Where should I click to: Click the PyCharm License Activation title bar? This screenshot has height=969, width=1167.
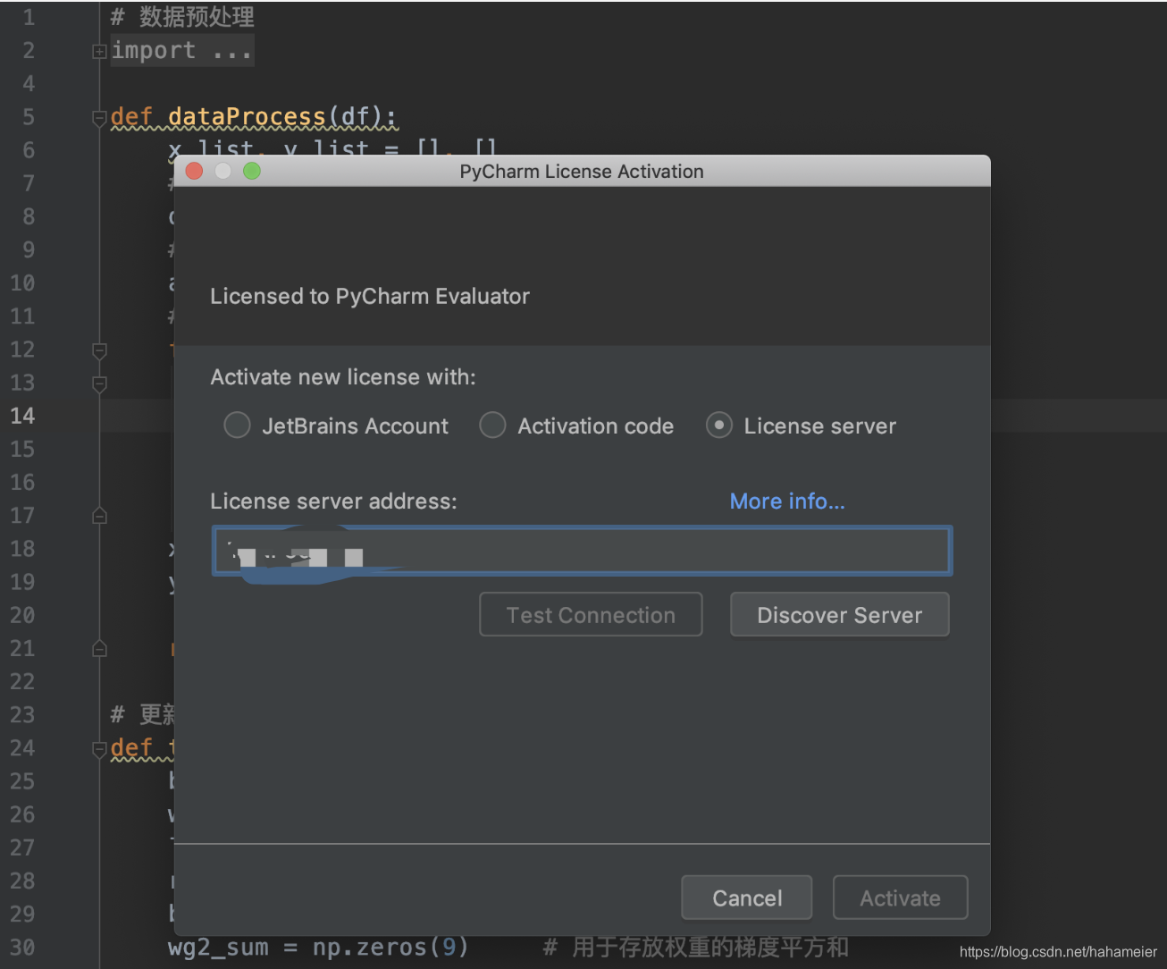click(582, 171)
